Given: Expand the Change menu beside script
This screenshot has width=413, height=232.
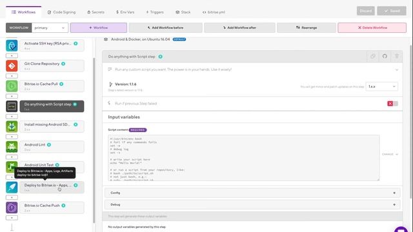Looking at the screenshot, I should [x=390, y=154].
